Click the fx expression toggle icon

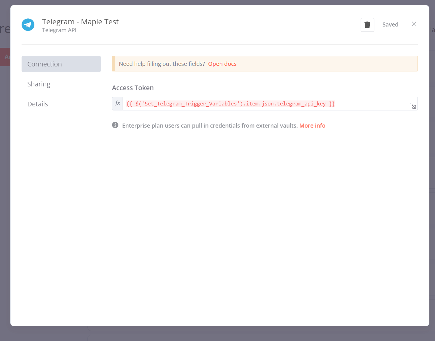117,104
